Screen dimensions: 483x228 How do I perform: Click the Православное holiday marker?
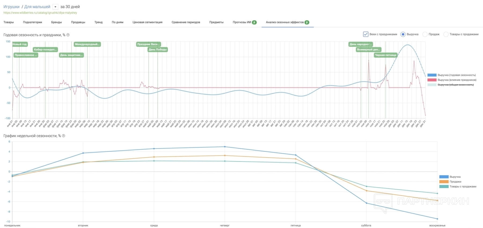(x=26, y=55)
